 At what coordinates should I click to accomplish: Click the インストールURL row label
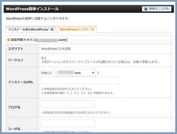pyautogui.click(x=21, y=82)
